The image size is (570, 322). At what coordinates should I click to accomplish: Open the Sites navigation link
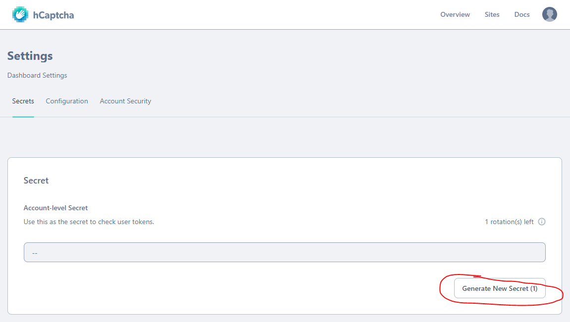(492, 14)
